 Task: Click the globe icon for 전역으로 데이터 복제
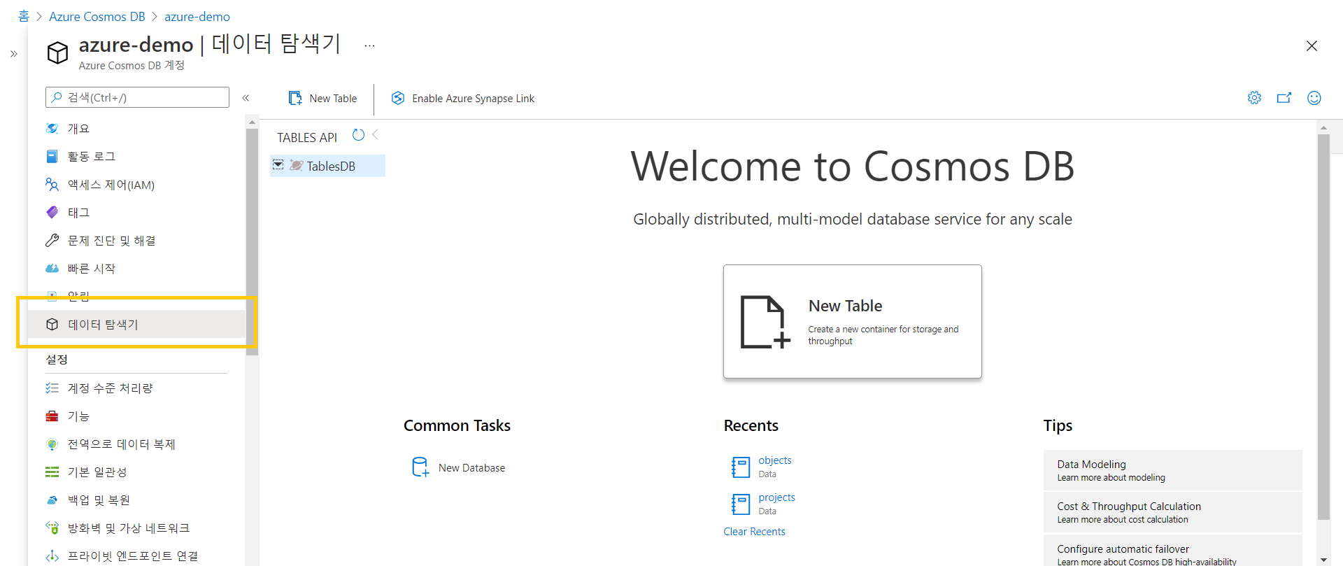[x=52, y=444]
